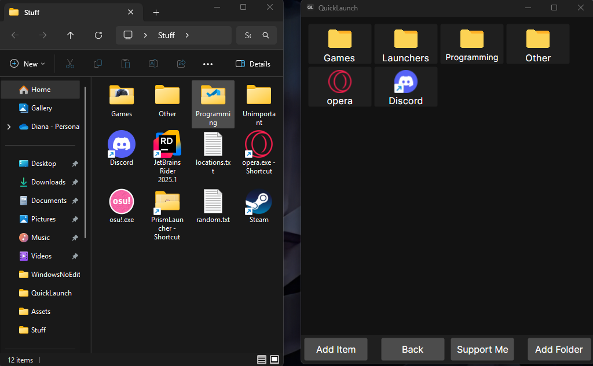
Task: Go up one folder level
Action: (70, 35)
